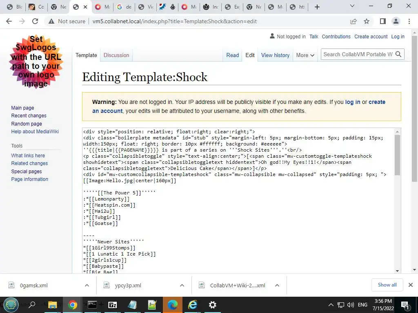Expand options for CollabVM+Wiki xml download
Image resolution: width=418 pixels, height=313 pixels.
[x=277, y=285]
